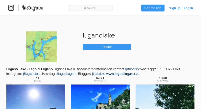Open the sunny sky photo post
The image size is (201, 109).
pyautogui.click(x=36, y=97)
